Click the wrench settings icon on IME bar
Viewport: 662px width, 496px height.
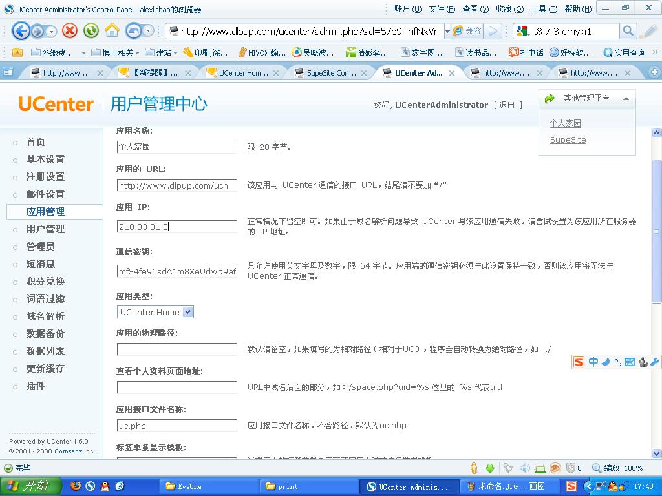tap(655, 362)
